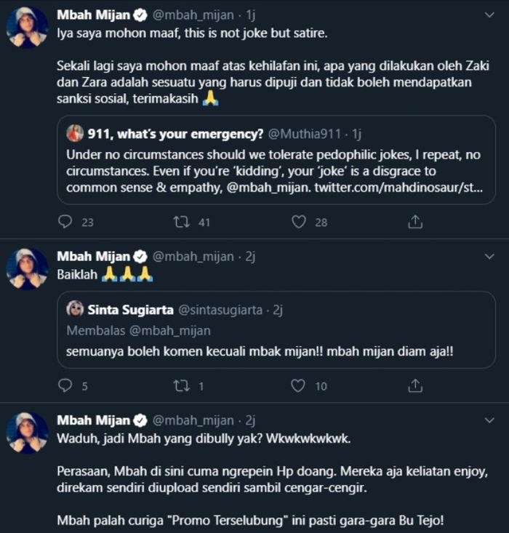Open Sinta Sugiarta's small avatar
Image resolution: width=509 pixels, height=533 pixels.
[x=74, y=310]
